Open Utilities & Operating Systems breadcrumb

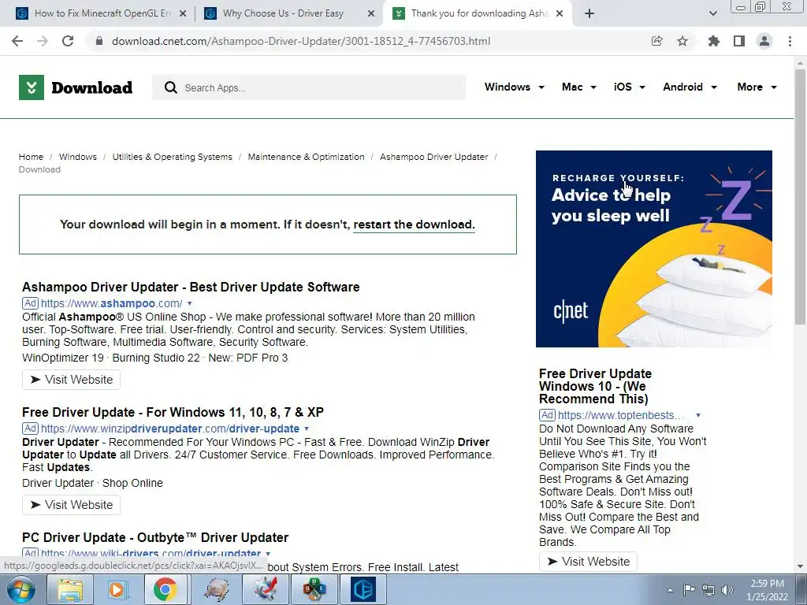[172, 157]
